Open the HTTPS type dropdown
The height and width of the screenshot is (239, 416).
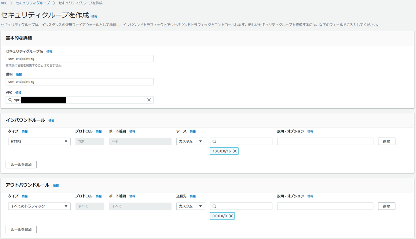coord(39,141)
